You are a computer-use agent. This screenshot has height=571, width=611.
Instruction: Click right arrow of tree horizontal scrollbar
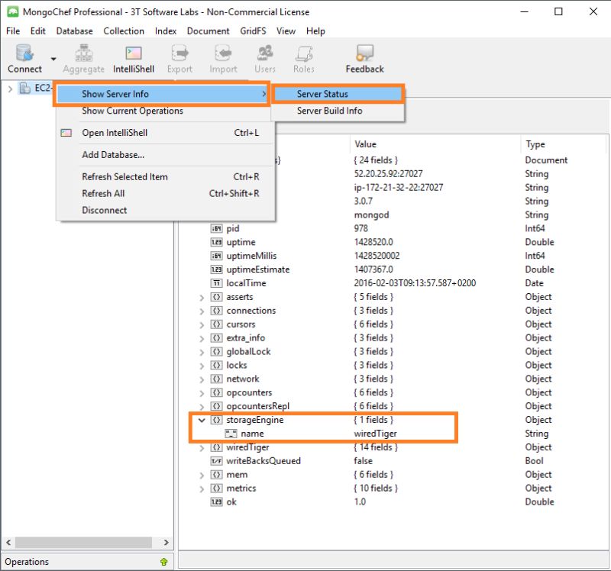(x=166, y=542)
